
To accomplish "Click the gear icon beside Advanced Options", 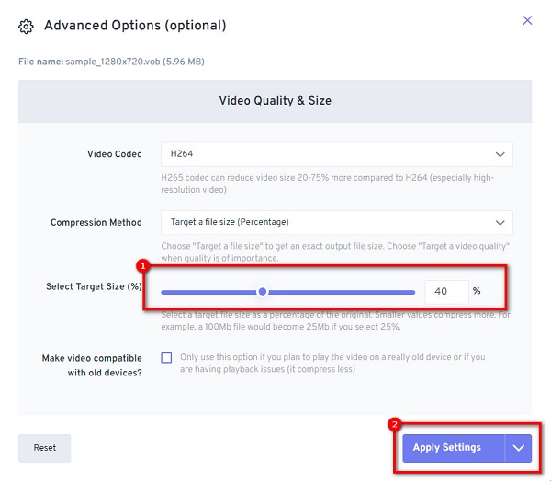I will [26, 27].
